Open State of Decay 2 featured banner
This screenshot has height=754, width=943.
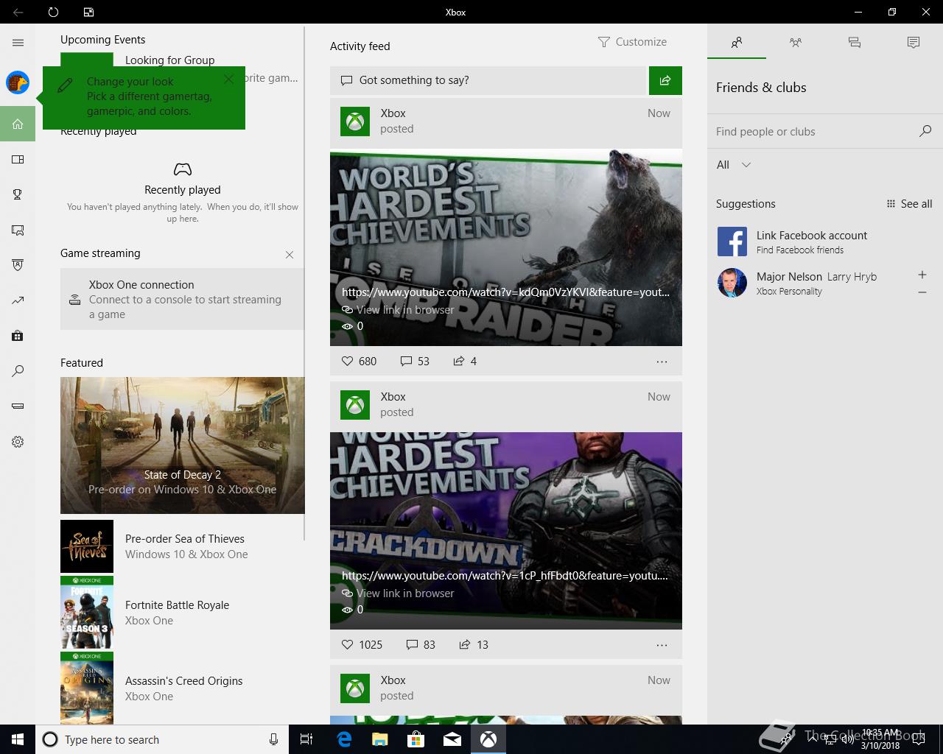click(x=183, y=445)
